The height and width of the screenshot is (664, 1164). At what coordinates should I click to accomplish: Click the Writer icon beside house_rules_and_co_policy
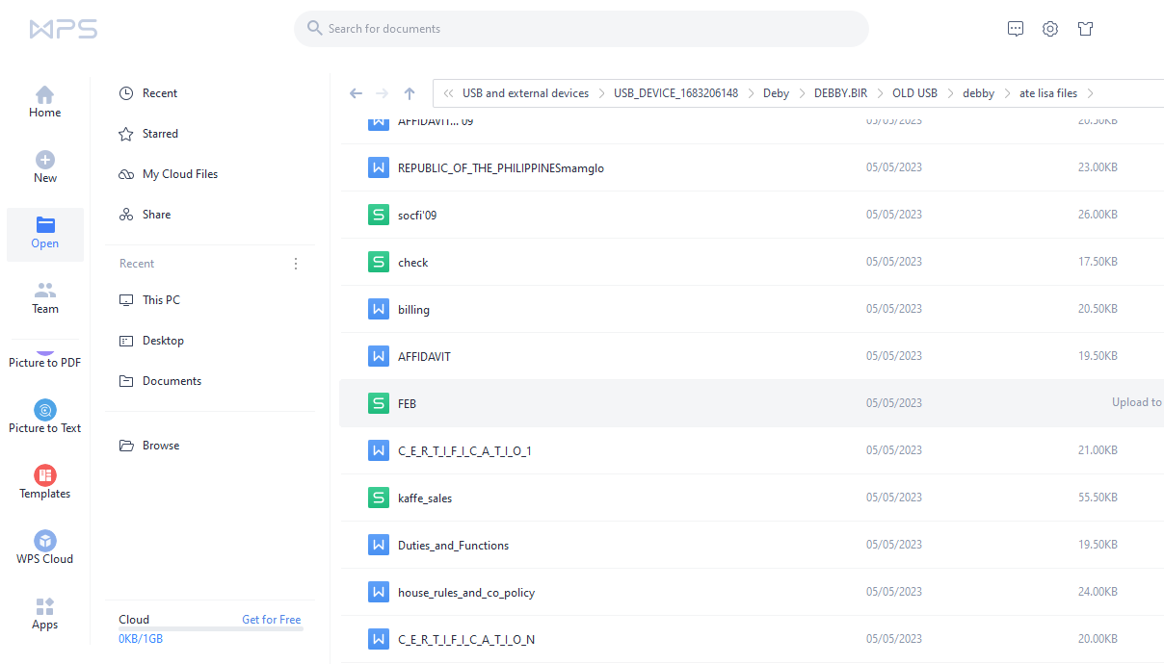[379, 592]
